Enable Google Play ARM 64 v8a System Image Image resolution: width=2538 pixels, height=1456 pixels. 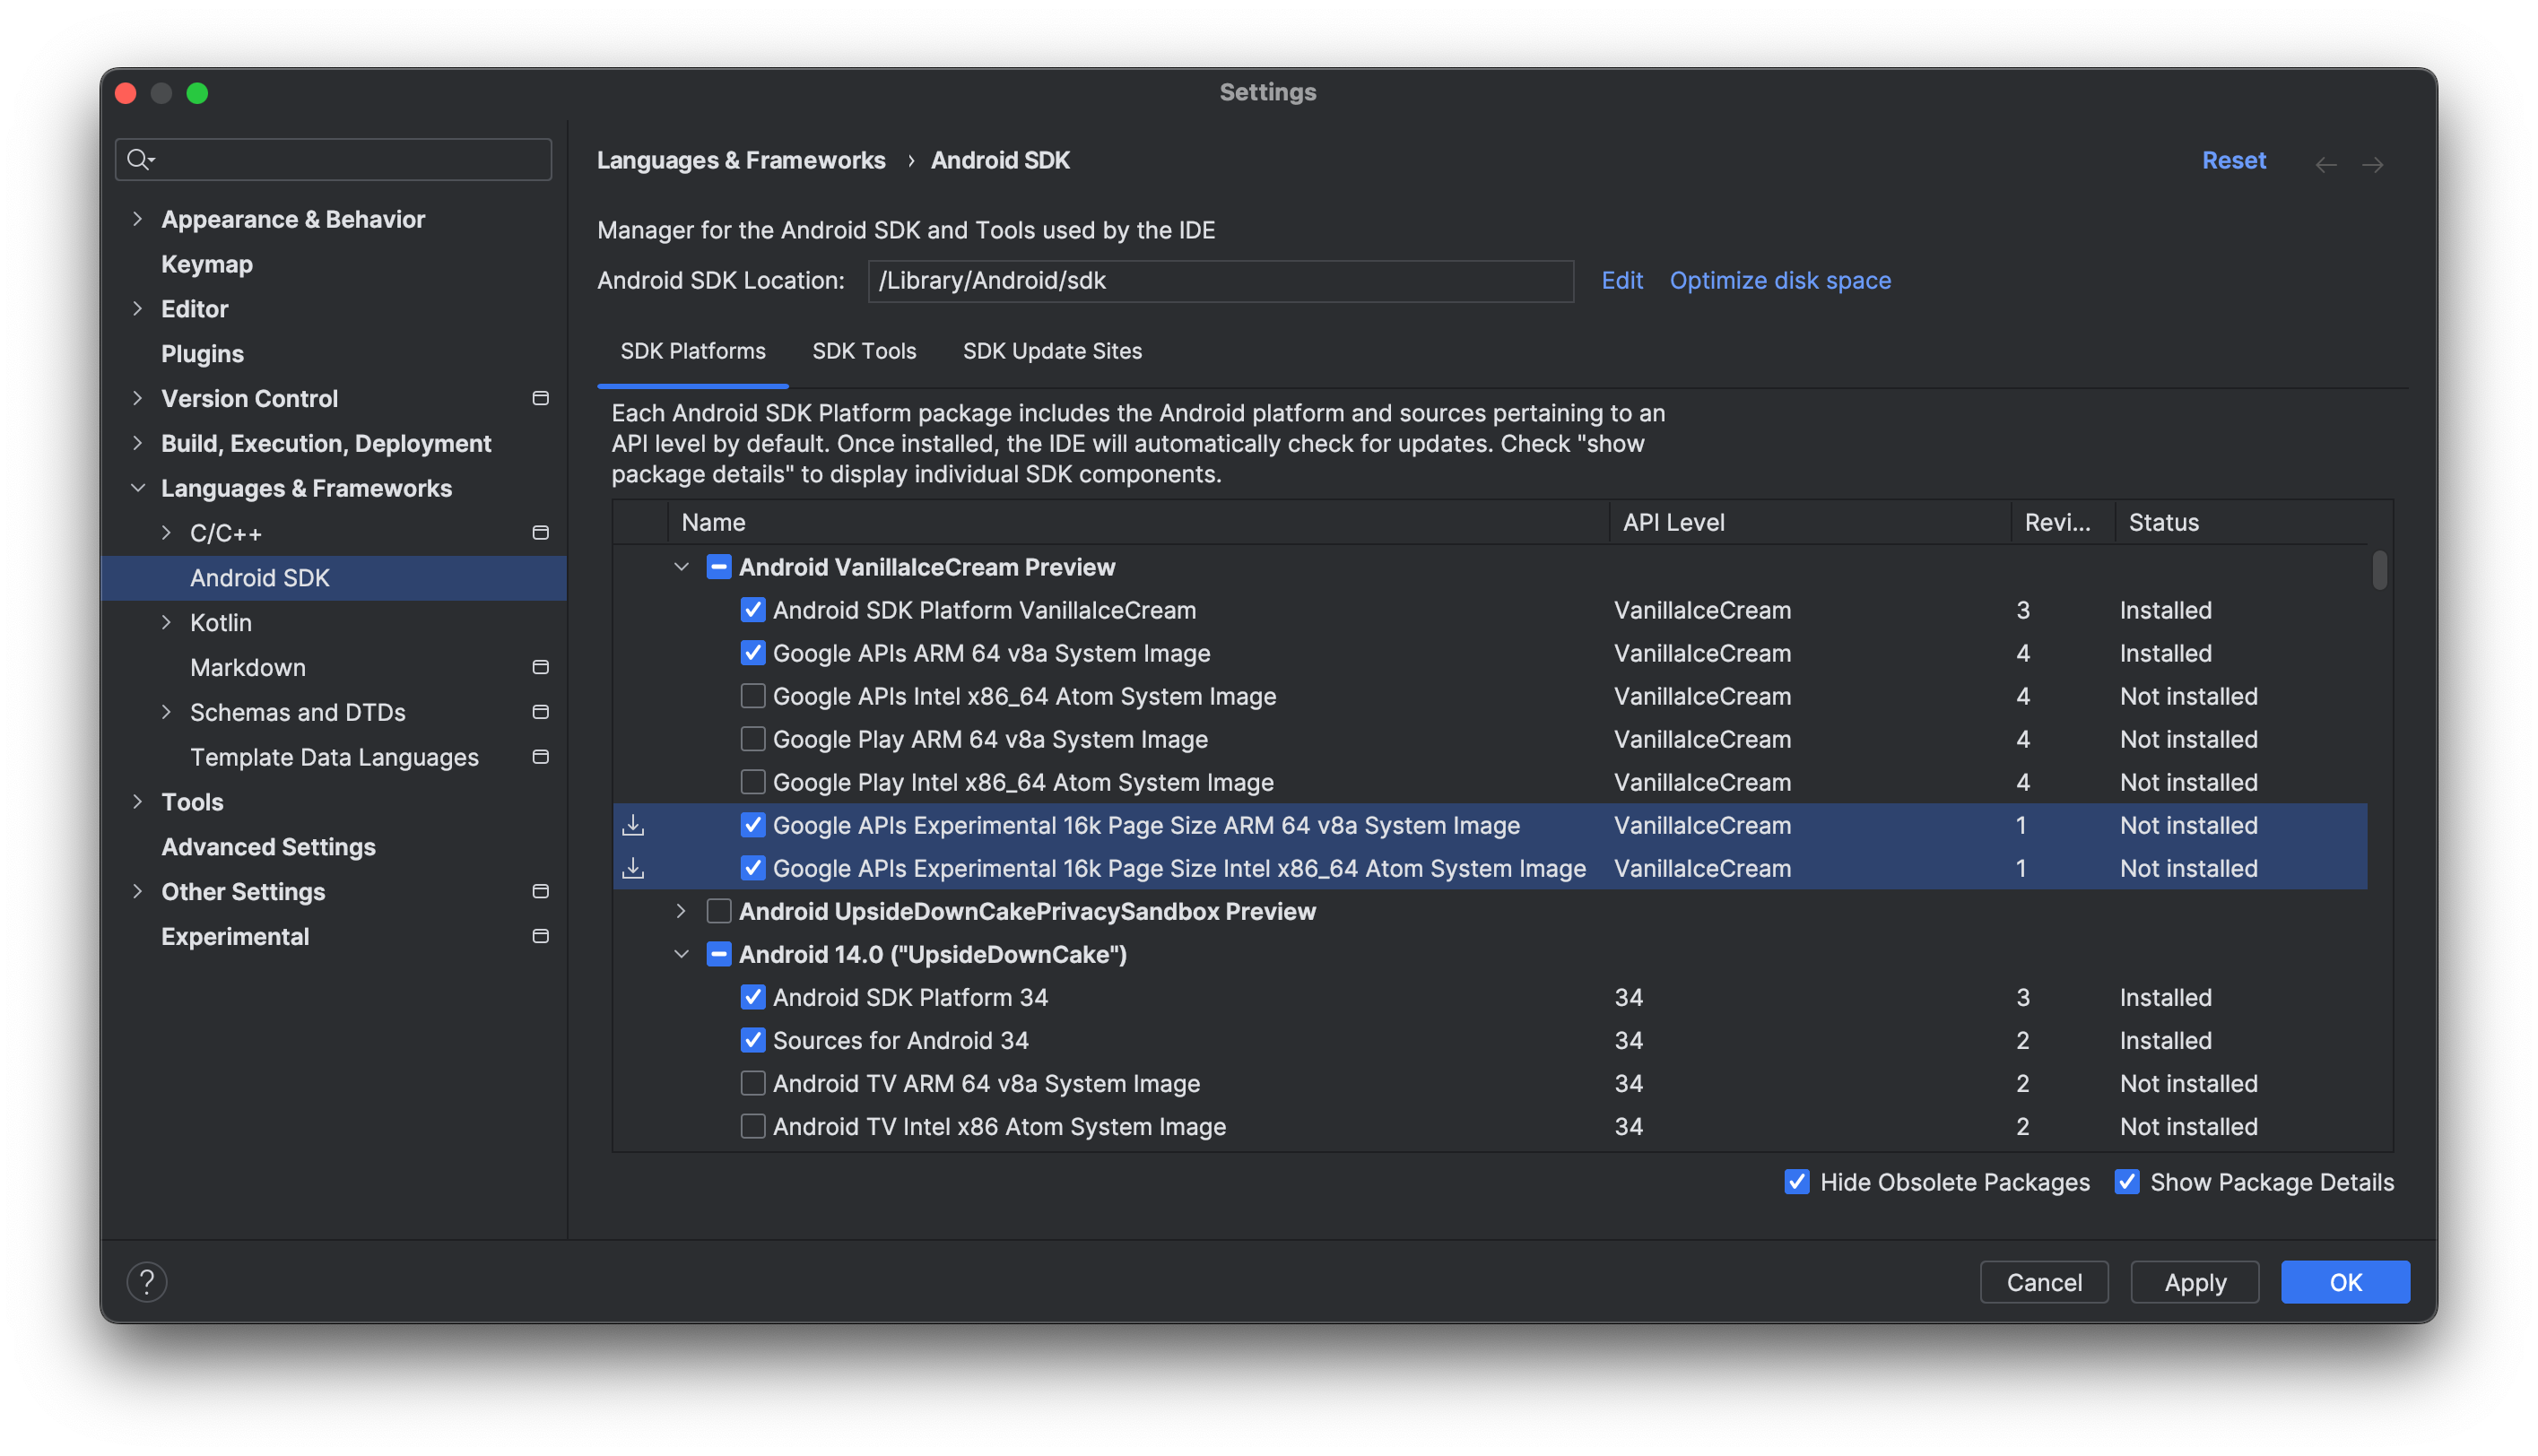pos(752,739)
